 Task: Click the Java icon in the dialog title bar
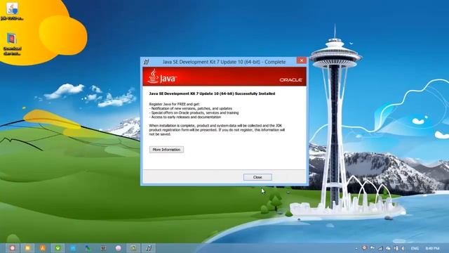pos(147,62)
